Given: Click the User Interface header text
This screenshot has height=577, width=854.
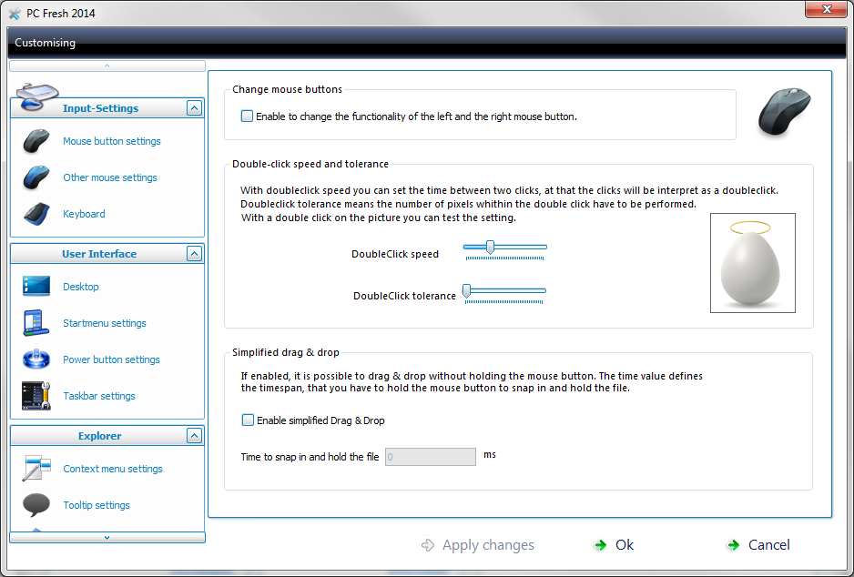Looking at the screenshot, I should pyautogui.click(x=99, y=254).
